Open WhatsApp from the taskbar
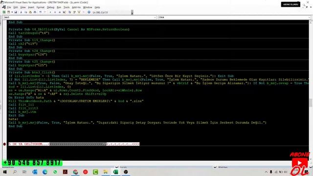This screenshot has height=176, width=313. (55, 172)
